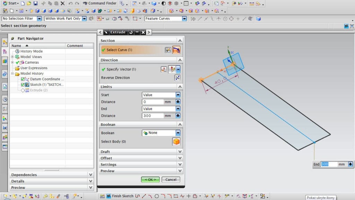Expand the Draft section
Image resolution: width=355 pixels, height=200 pixels.
(180, 152)
